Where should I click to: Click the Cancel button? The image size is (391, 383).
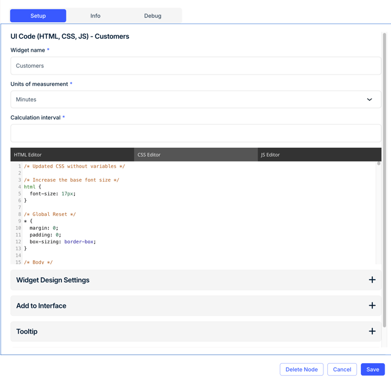[342, 369]
